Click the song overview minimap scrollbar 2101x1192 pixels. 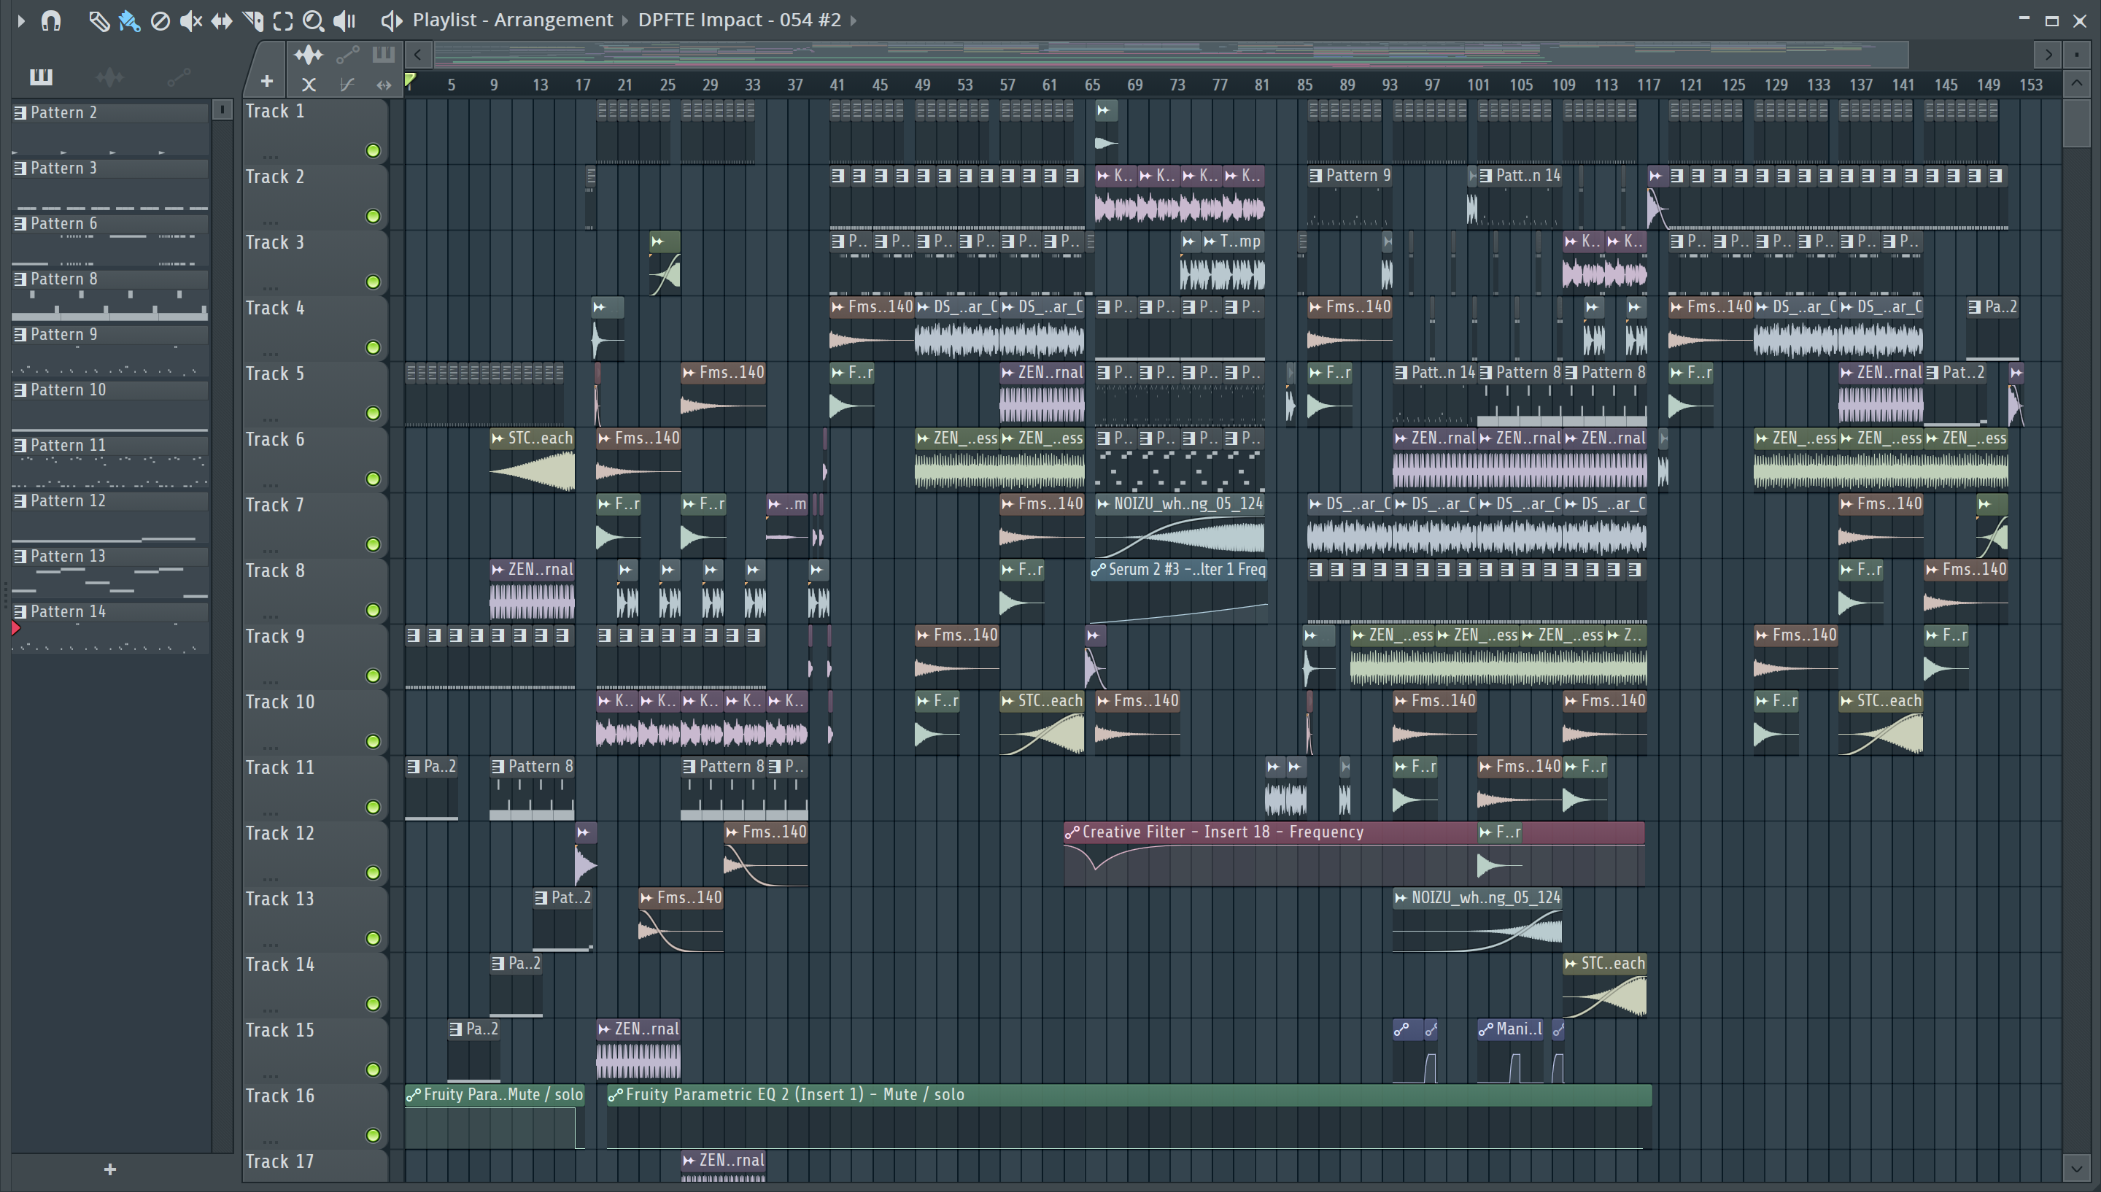1171,55
